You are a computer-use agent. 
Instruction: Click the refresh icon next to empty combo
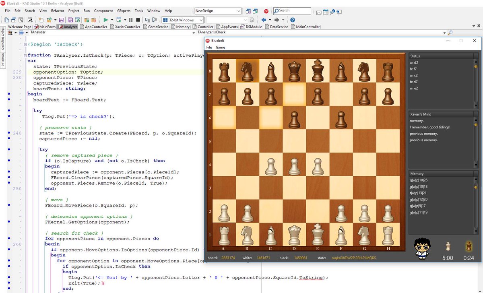pyautogui.click(x=252, y=20)
